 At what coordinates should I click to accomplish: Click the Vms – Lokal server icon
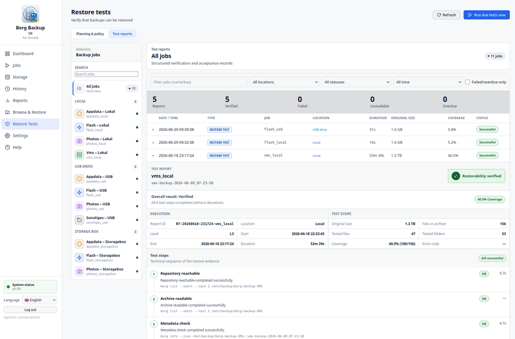[79, 155]
